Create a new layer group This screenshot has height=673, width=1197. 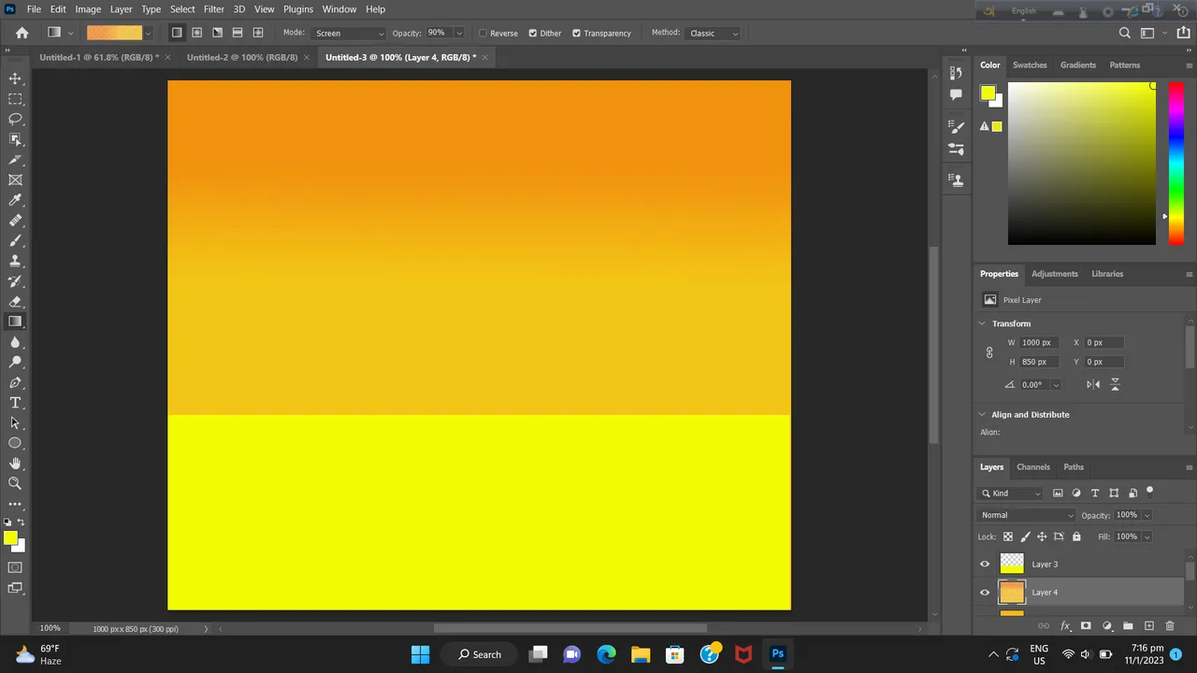click(1128, 626)
